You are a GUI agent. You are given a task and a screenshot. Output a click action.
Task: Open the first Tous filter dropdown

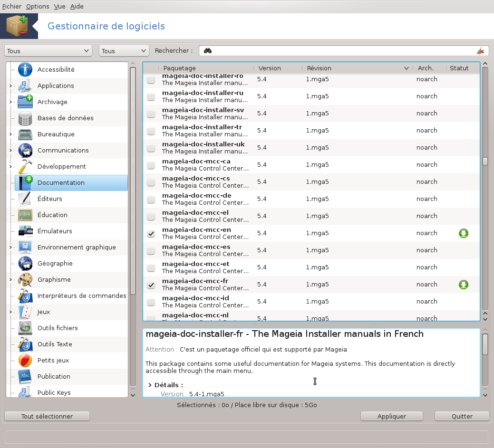coord(48,51)
